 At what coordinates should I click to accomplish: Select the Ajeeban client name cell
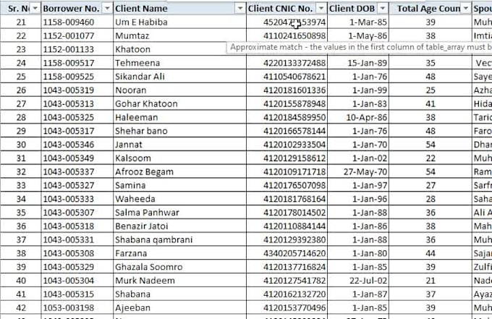point(179,307)
